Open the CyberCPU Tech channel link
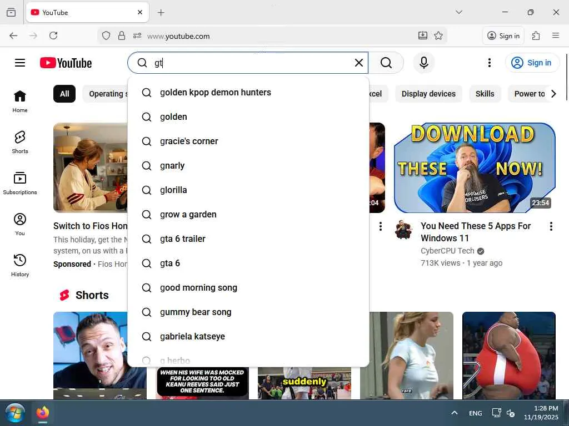This screenshot has height=426, width=569. pos(447,251)
